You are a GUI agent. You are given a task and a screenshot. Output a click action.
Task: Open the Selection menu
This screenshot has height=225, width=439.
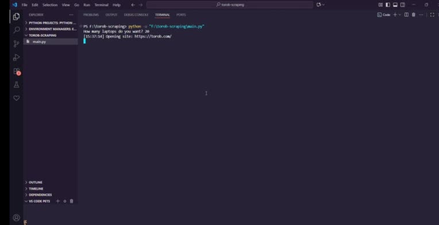[50, 5]
